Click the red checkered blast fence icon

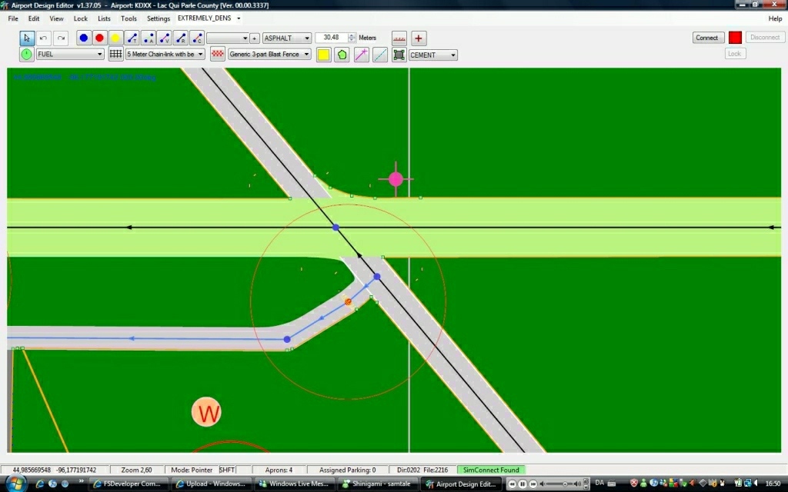pos(218,55)
